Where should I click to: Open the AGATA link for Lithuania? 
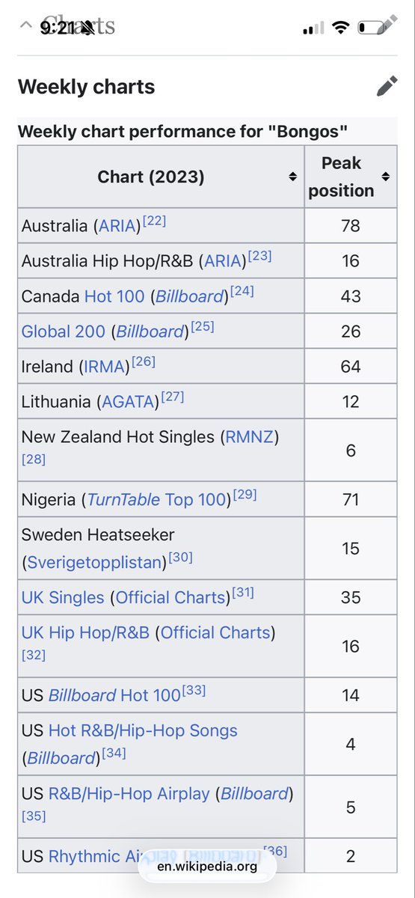[x=127, y=402]
